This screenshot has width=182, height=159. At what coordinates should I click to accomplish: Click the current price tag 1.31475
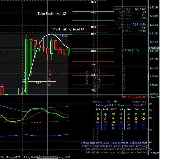[154, 48]
